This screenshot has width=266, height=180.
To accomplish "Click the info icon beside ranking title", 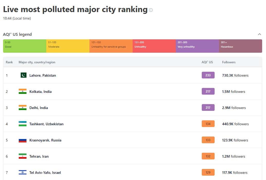I will [151, 10].
